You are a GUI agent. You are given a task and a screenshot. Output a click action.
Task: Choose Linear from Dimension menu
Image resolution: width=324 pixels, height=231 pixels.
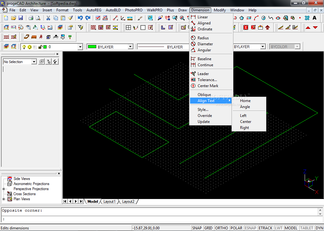click(211, 17)
